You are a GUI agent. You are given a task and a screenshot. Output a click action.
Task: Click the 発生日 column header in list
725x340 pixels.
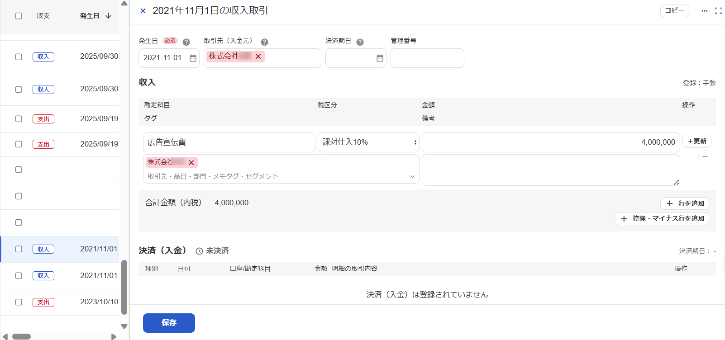click(x=90, y=16)
